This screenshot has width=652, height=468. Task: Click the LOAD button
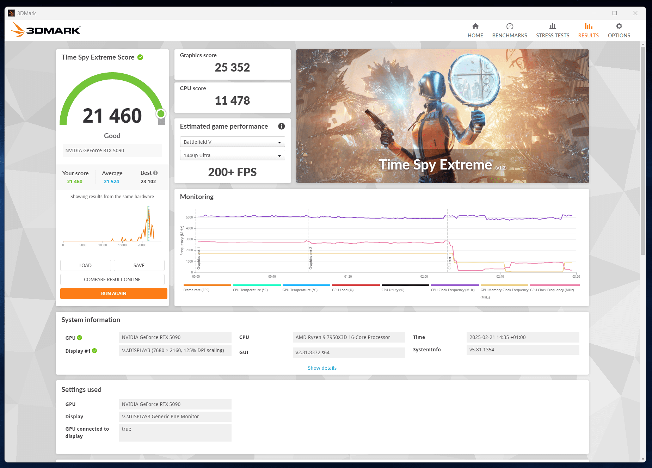coord(85,265)
